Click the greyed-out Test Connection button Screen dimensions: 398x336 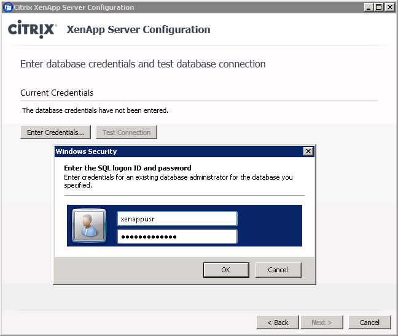(x=127, y=132)
